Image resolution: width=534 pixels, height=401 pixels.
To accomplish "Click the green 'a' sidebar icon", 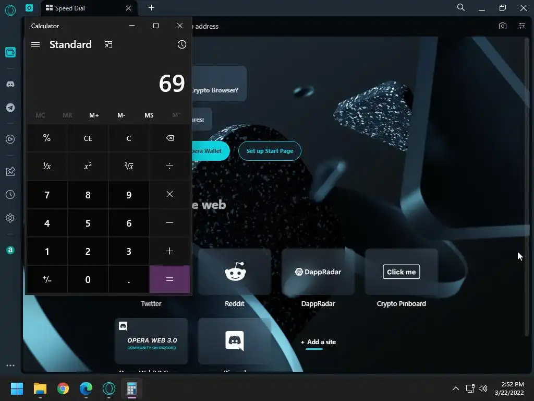I will 10,250.
